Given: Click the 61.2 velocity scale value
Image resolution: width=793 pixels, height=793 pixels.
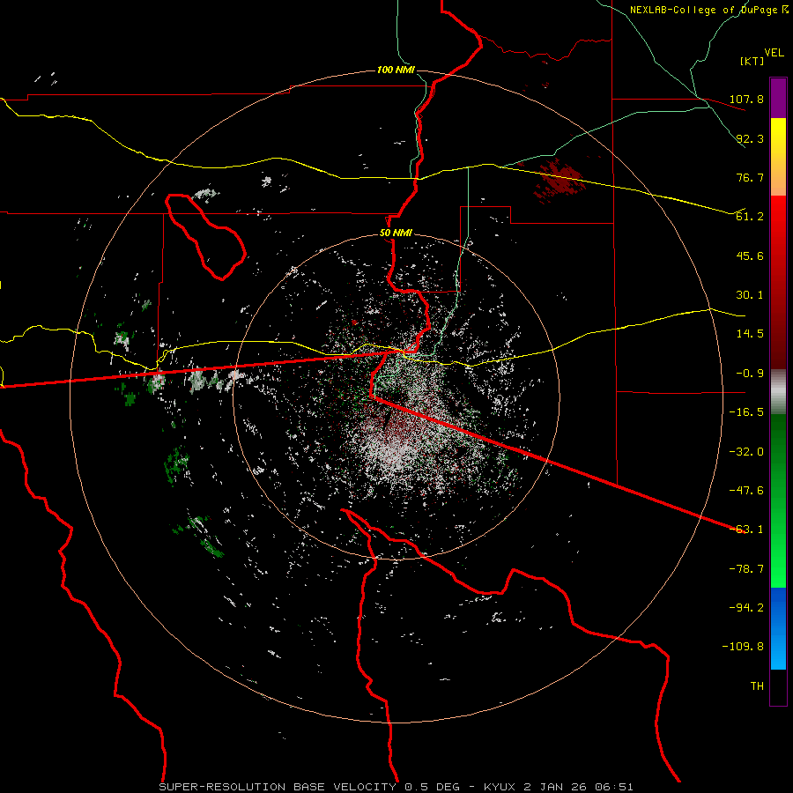Looking at the screenshot, I should pos(750,217).
